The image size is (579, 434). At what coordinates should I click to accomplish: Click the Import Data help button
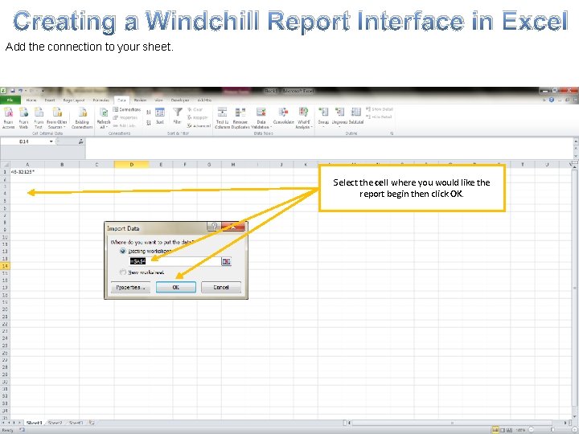214,227
